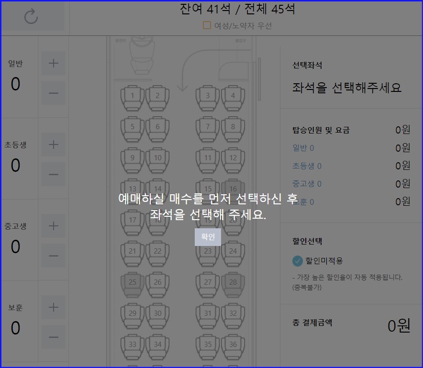Decrease the 일반 passenger count

(x=53, y=93)
